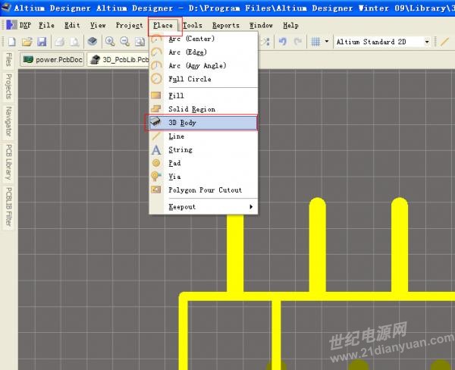
Task: Click the Undo arrow icon
Action: 283,42
